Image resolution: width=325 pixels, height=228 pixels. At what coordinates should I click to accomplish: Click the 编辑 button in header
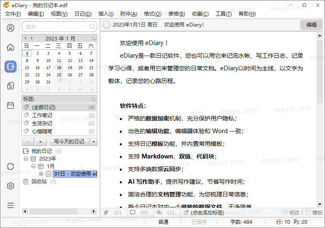coord(312,25)
